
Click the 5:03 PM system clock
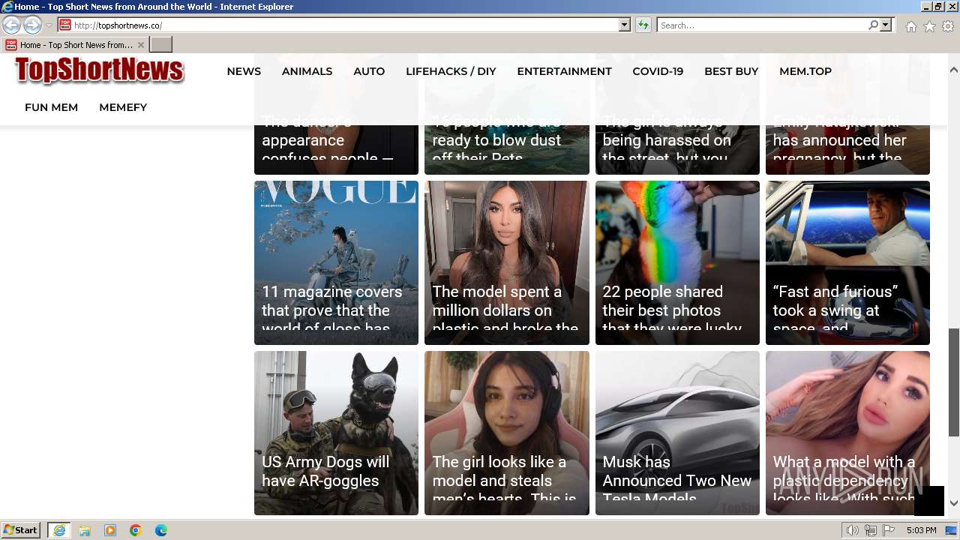tap(921, 530)
